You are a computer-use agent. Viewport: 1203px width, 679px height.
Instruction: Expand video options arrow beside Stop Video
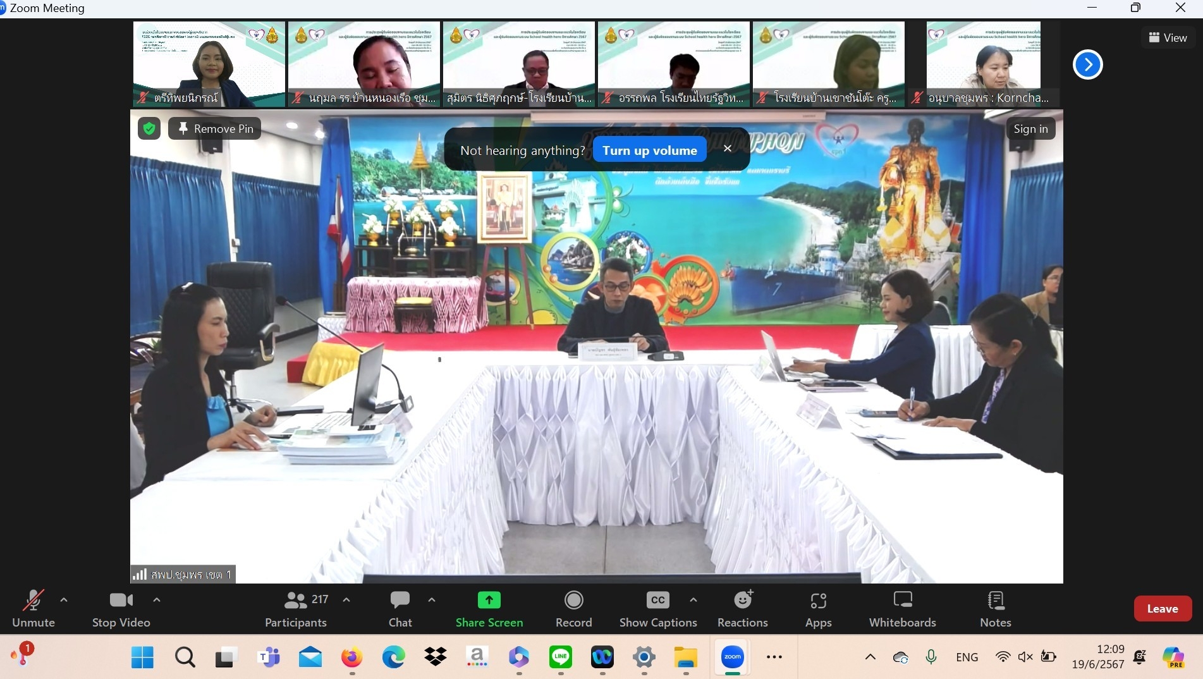(157, 599)
